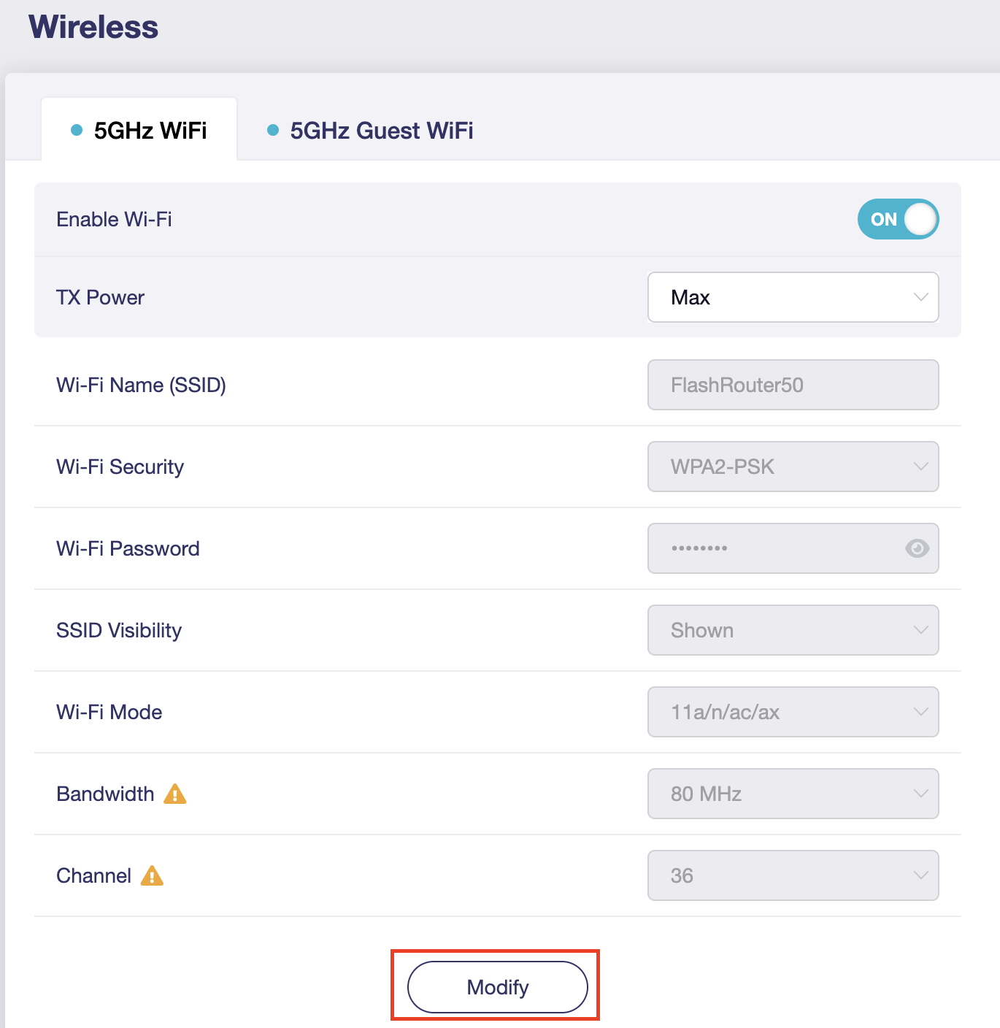This screenshot has height=1028, width=1000.
Task: Open the Channel 36 dropdown
Action: 793,875
